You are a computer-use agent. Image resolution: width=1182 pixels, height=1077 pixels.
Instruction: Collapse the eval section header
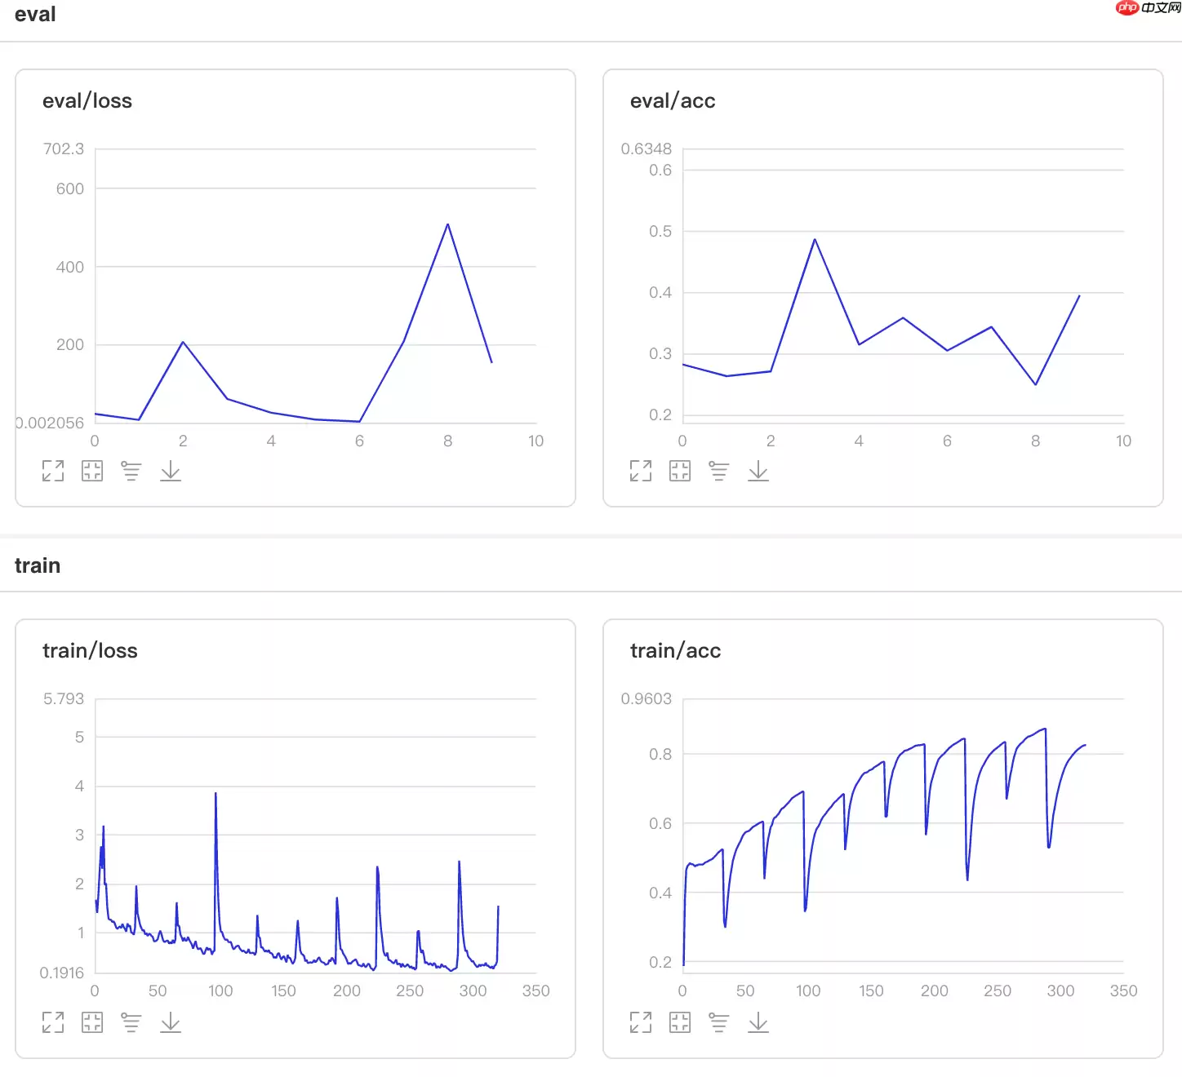click(35, 15)
